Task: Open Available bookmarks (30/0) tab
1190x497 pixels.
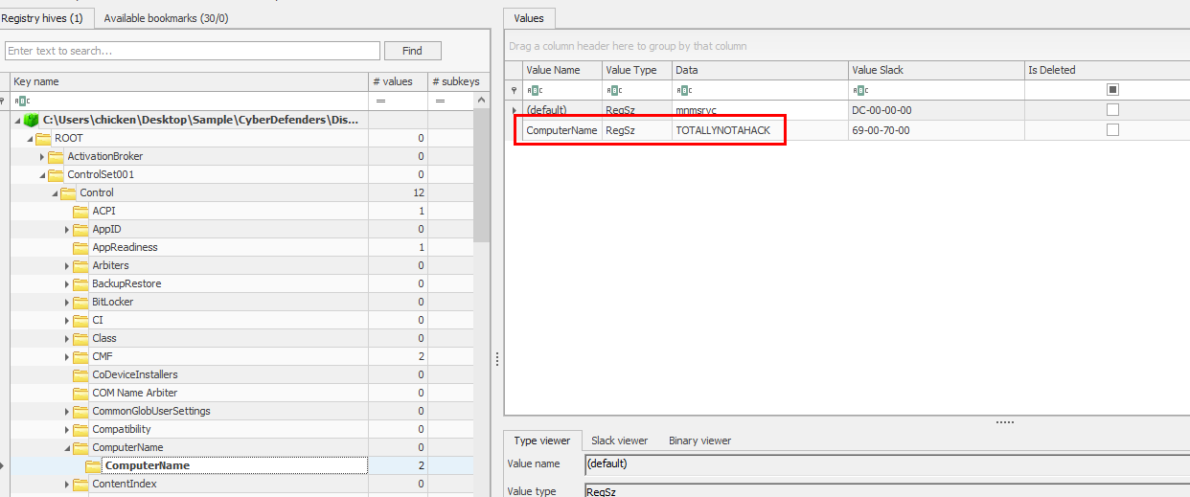Action: point(166,18)
